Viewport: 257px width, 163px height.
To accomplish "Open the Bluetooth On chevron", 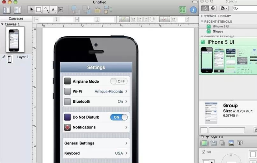I will click(126, 101).
